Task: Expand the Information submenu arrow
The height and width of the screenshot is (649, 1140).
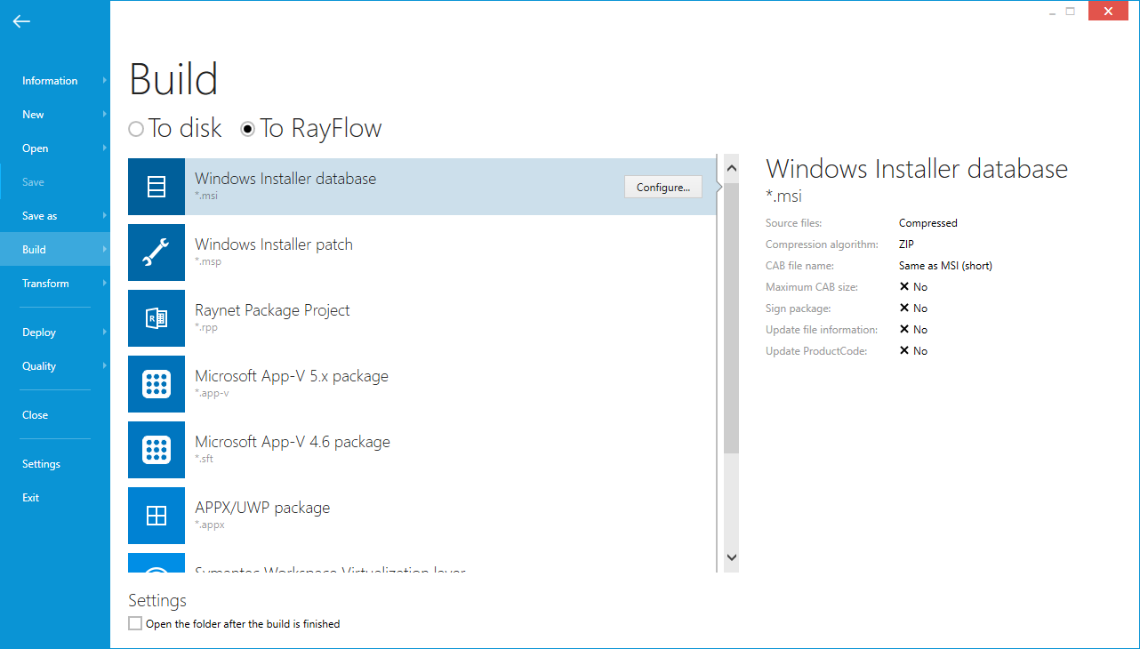Action: coord(105,81)
